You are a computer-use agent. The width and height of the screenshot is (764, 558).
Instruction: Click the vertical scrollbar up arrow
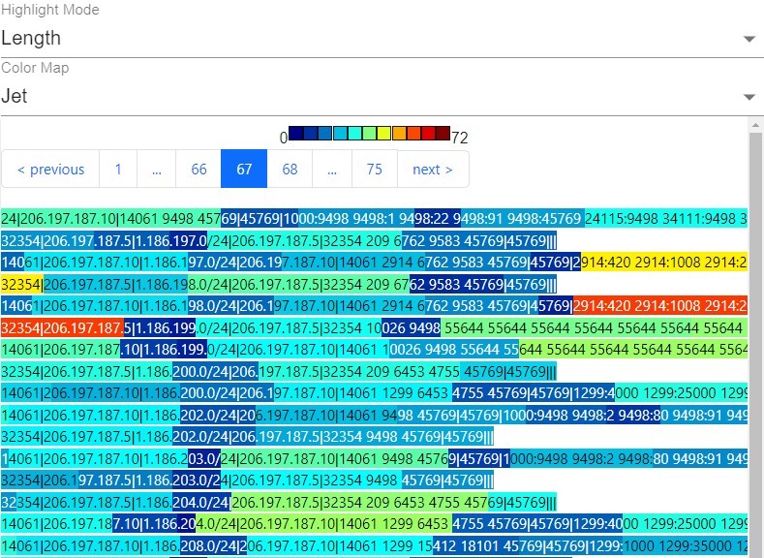755,125
